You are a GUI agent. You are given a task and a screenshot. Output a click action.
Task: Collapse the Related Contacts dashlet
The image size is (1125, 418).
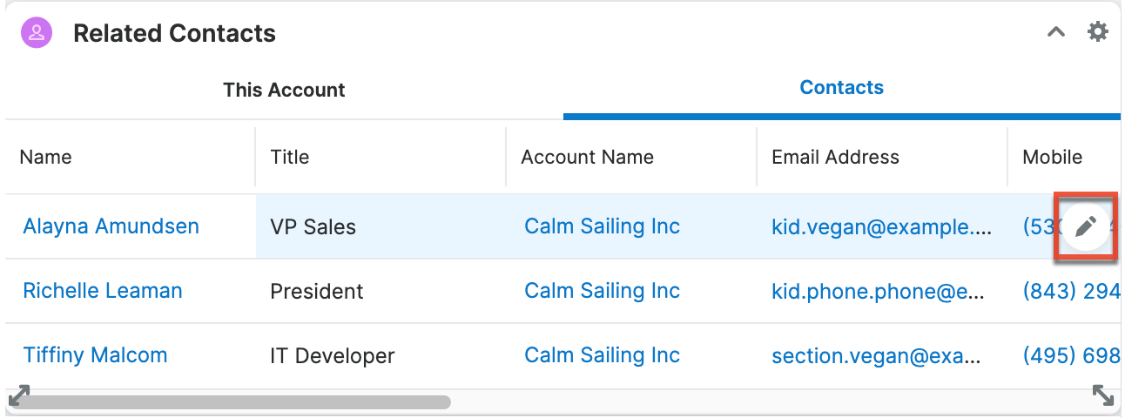[1055, 32]
